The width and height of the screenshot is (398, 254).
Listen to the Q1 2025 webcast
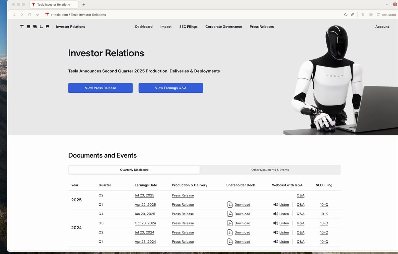tap(284, 205)
